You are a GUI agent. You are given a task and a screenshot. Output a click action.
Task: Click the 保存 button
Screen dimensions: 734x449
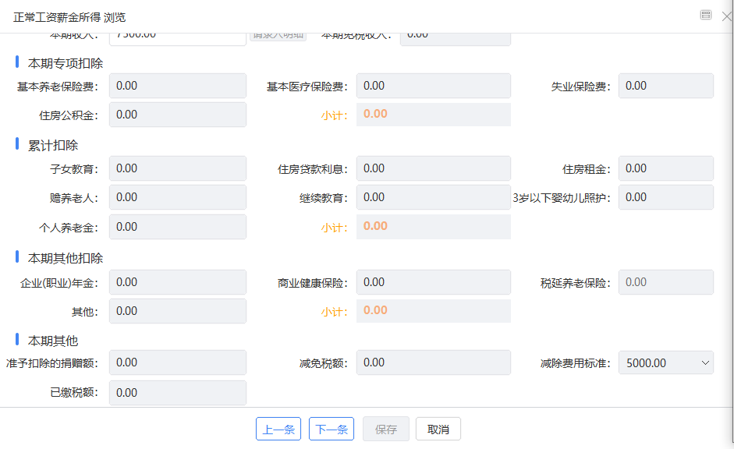386,430
